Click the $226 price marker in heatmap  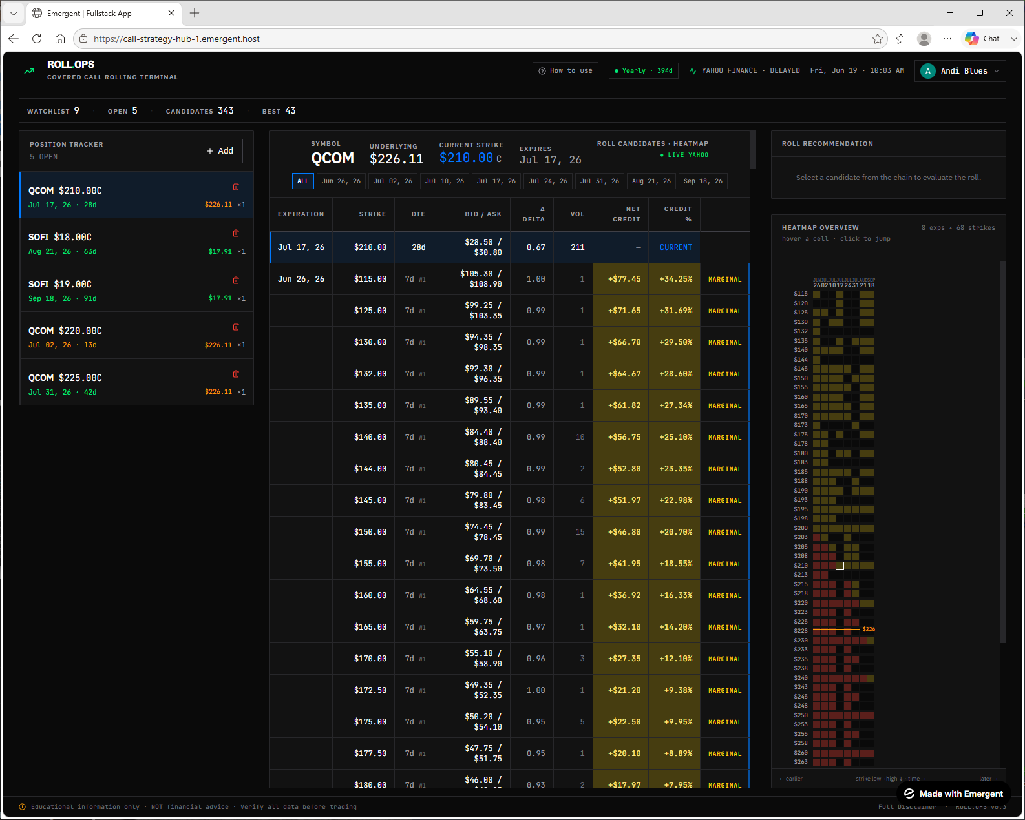pyautogui.click(x=869, y=629)
